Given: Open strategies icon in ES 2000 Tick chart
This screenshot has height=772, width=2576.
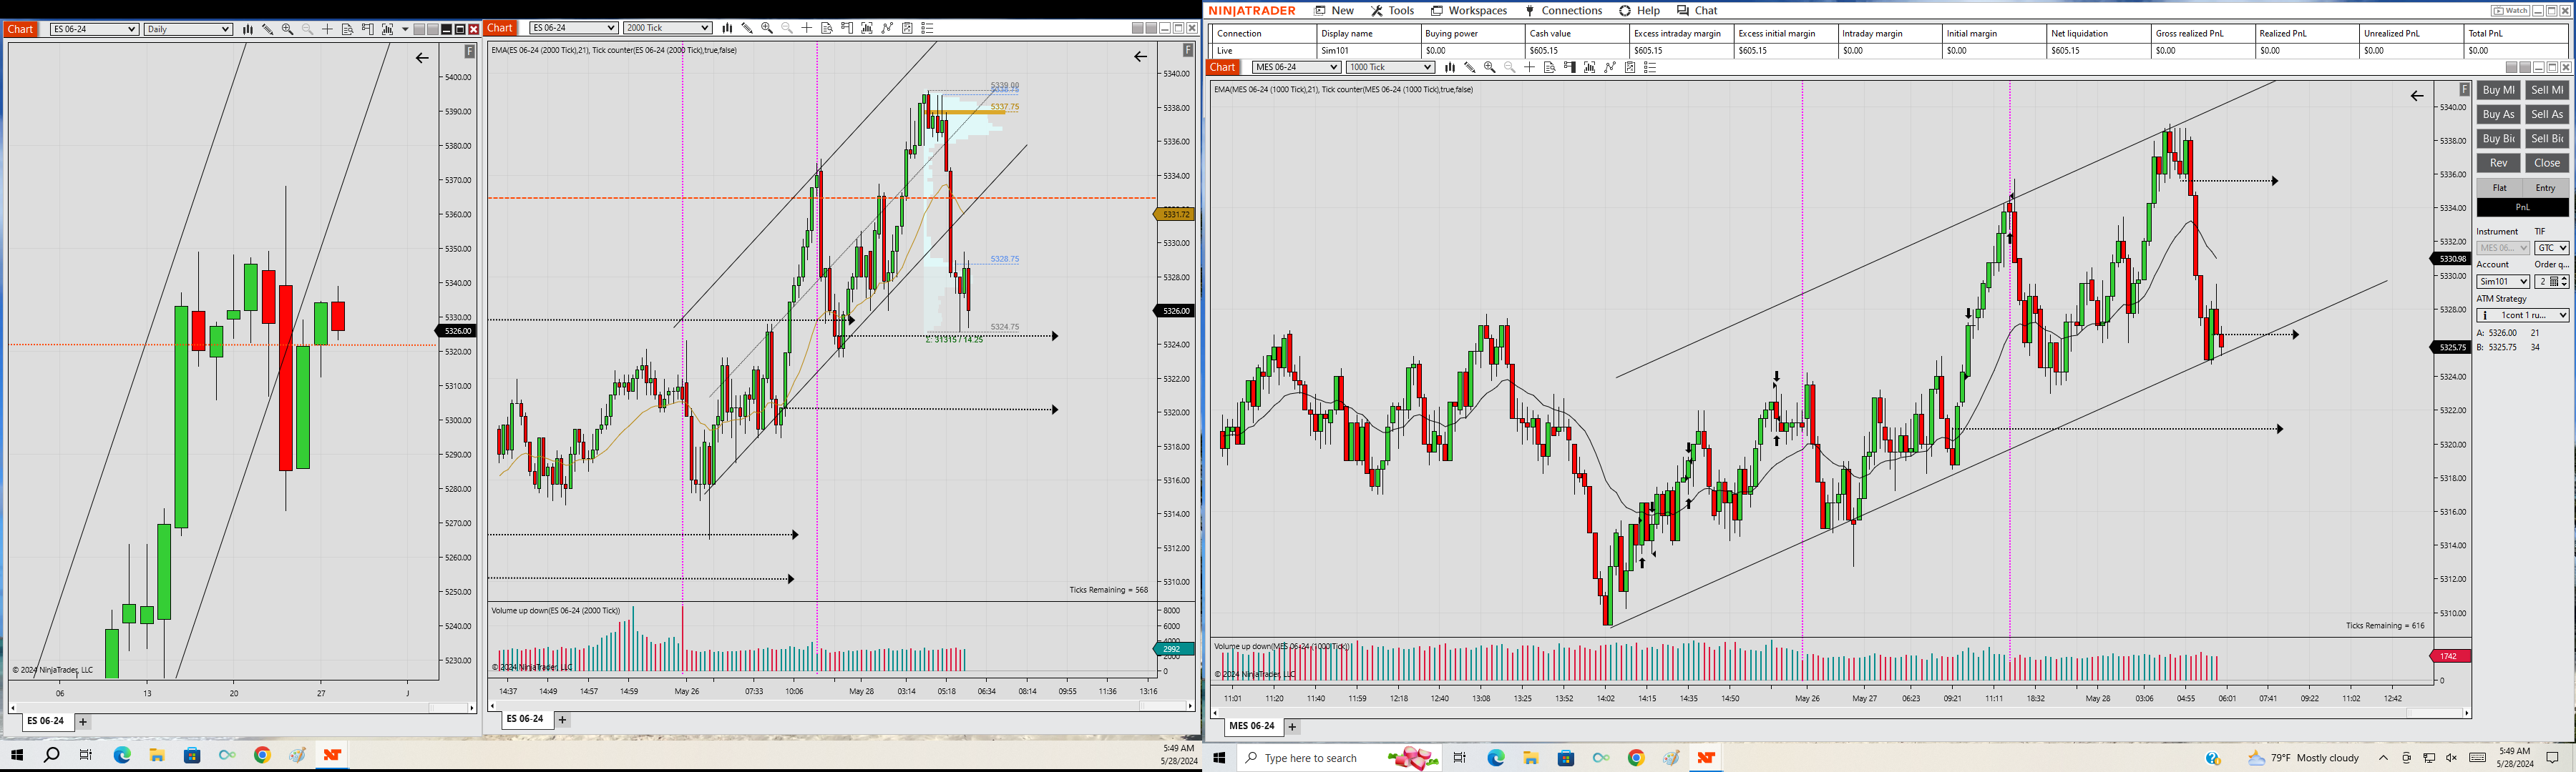Looking at the screenshot, I should pos(887,28).
